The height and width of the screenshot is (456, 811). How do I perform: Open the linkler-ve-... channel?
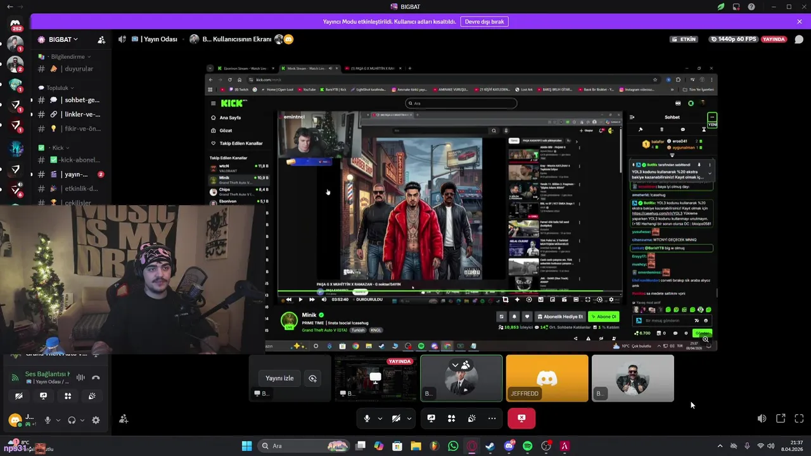pyautogui.click(x=70, y=115)
